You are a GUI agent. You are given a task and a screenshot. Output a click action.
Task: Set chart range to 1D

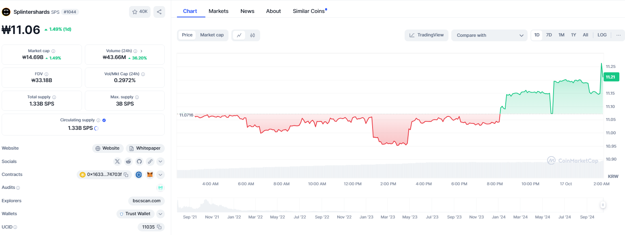click(x=537, y=35)
